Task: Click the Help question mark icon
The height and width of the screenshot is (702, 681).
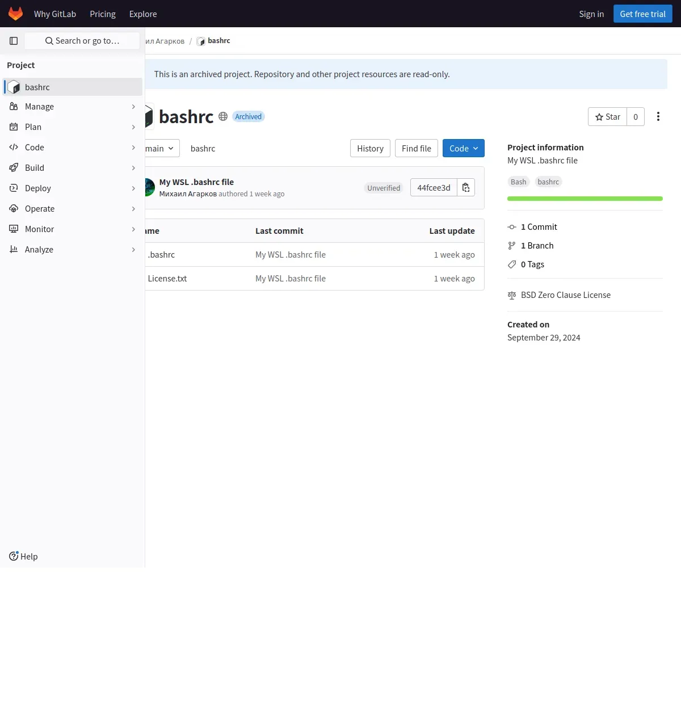Action: pyautogui.click(x=14, y=556)
